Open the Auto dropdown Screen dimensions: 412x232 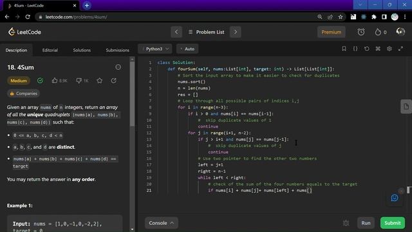pos(187,49)
